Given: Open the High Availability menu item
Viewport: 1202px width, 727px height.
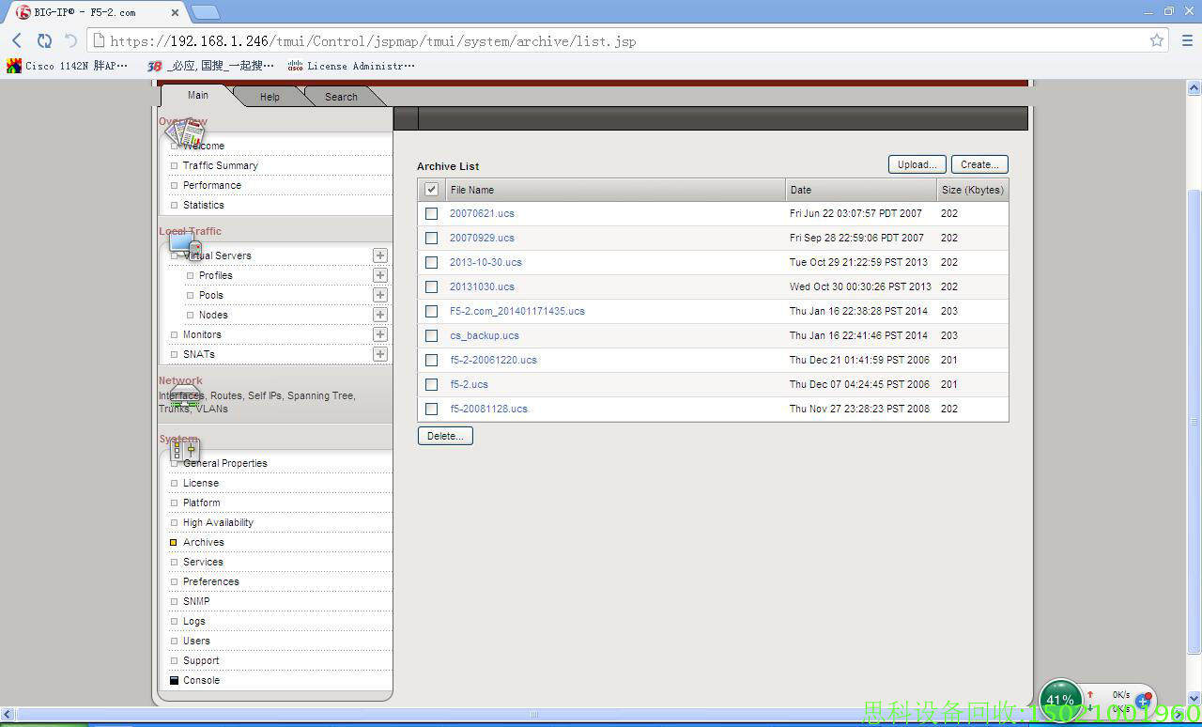Looking at the screenshot, I should coord(218,522).
